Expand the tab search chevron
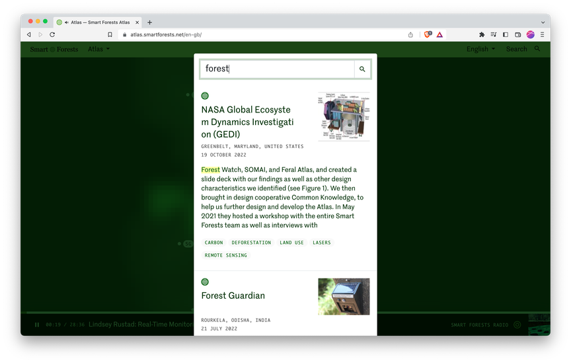 click(x=543, y=22)
